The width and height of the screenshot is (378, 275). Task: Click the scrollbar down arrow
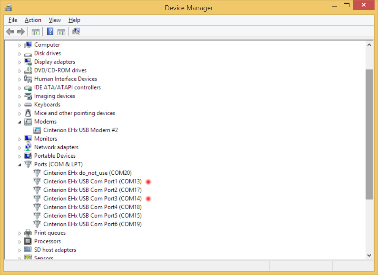click(x=369, y=255)
